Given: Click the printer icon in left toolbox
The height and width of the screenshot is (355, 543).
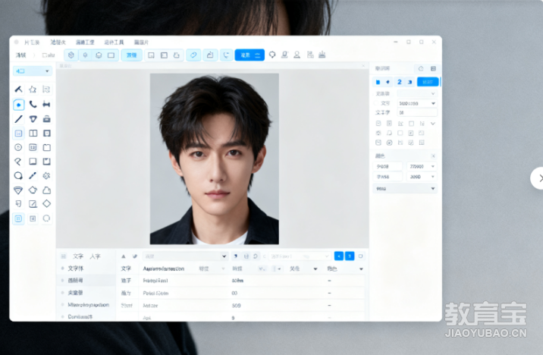Looking at the screenshot, I should pos(46,119).
